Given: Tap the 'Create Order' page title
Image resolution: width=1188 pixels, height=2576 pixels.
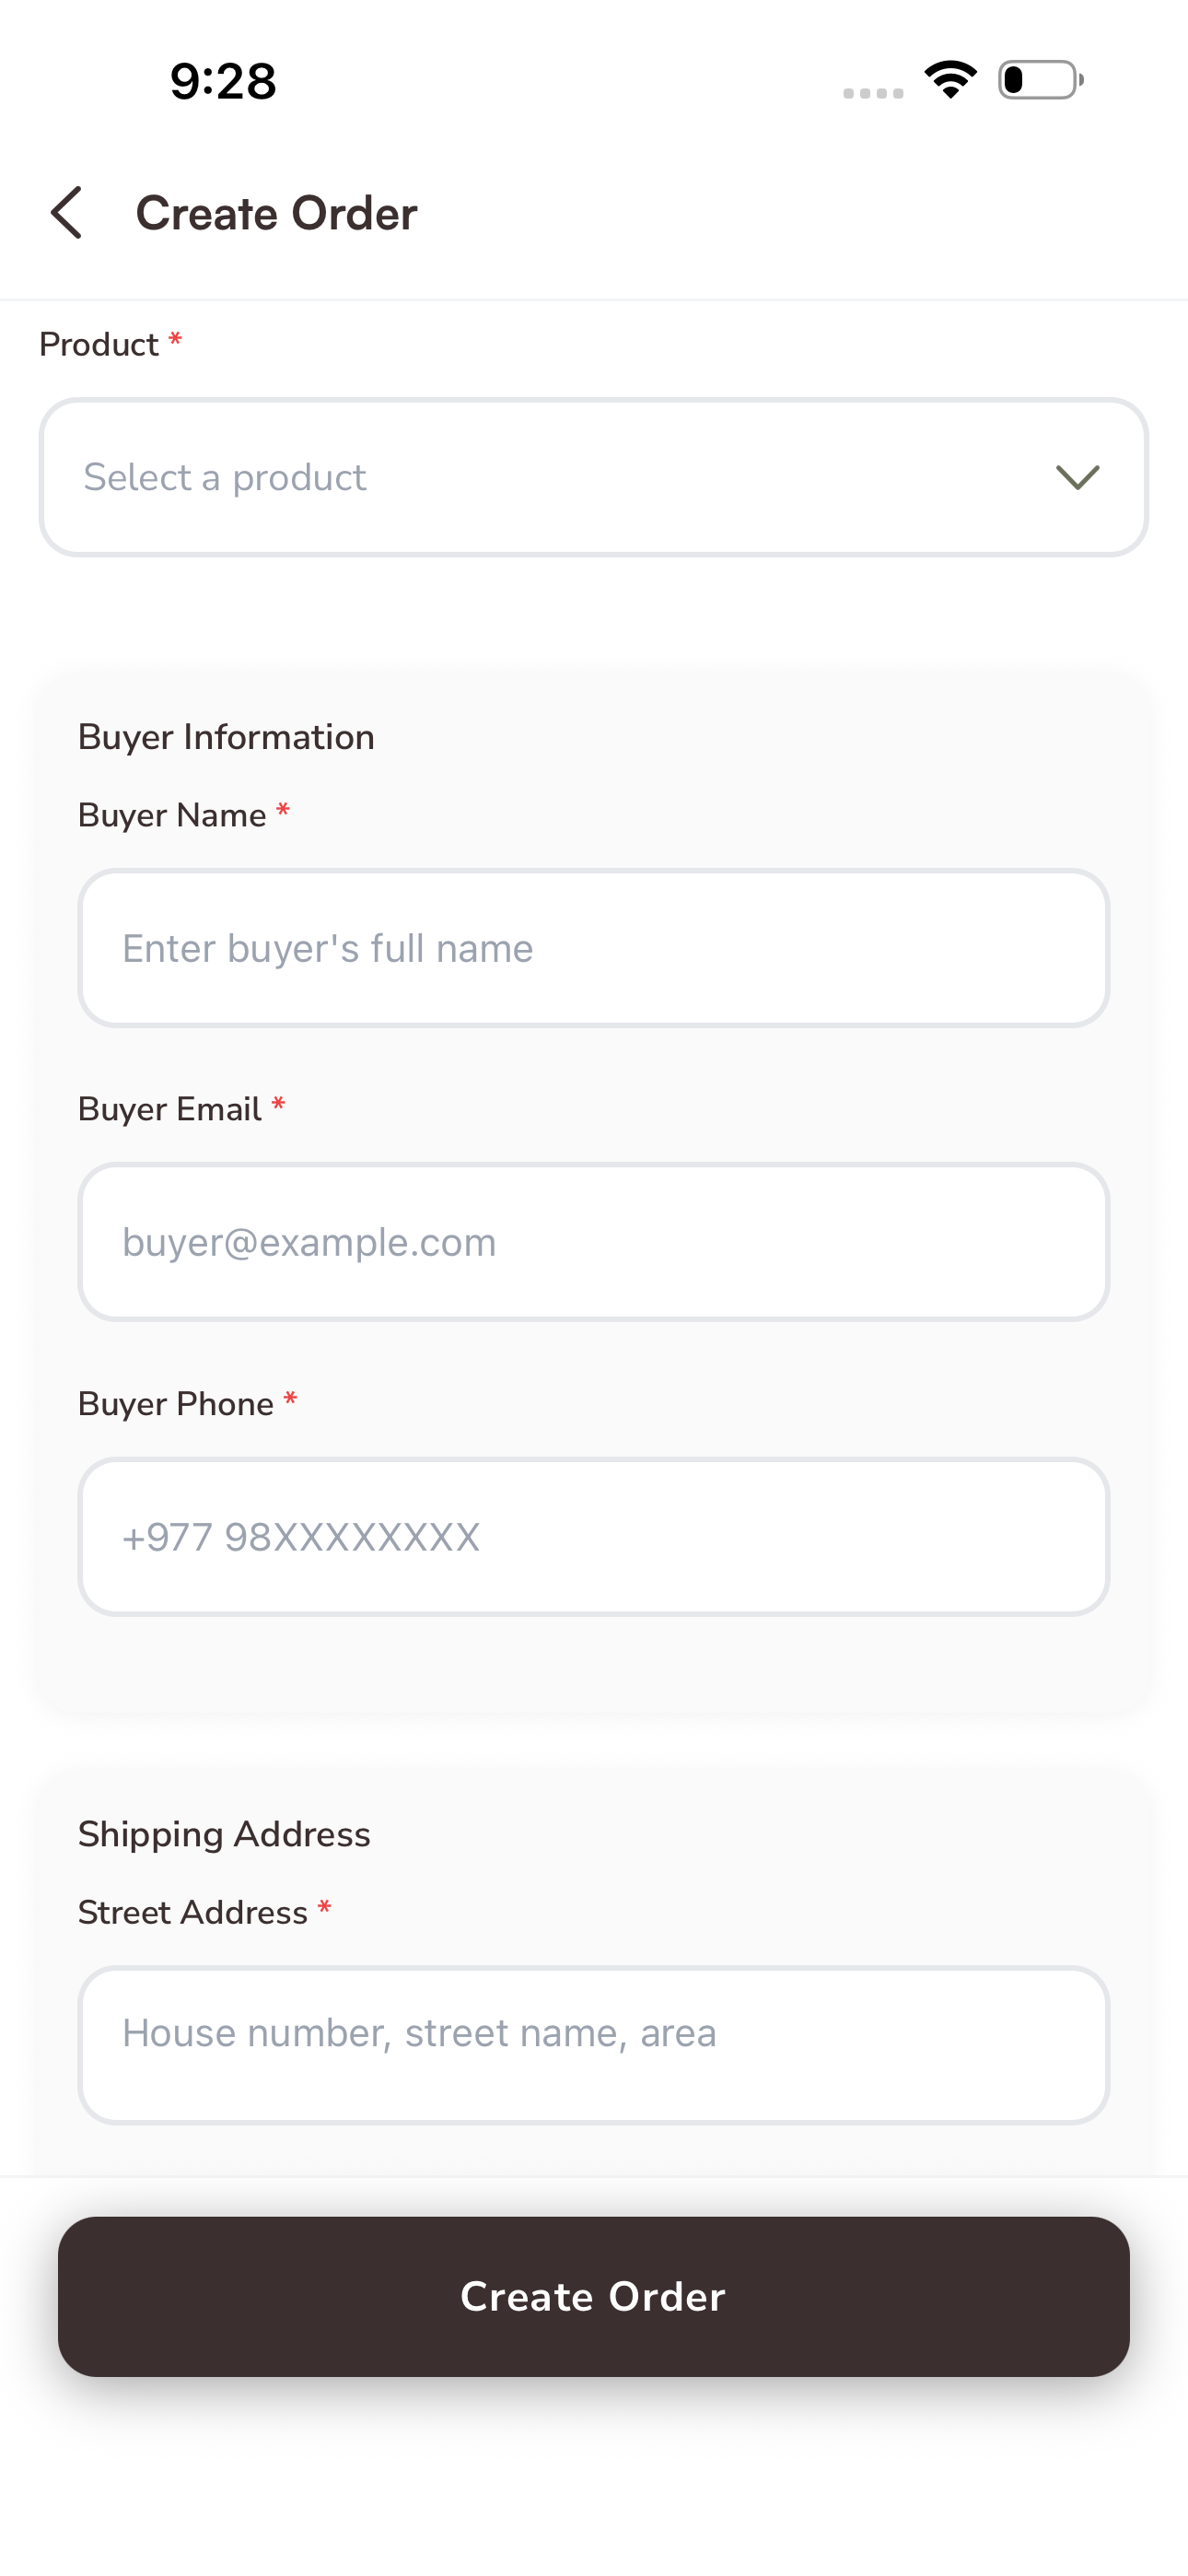Looking at the screenshot, I should click(277, 213).
